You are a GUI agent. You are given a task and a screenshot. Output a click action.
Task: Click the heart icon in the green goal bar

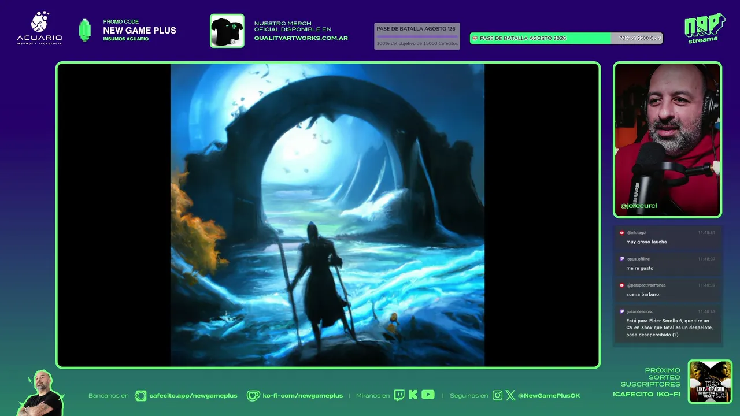(475, 38)
